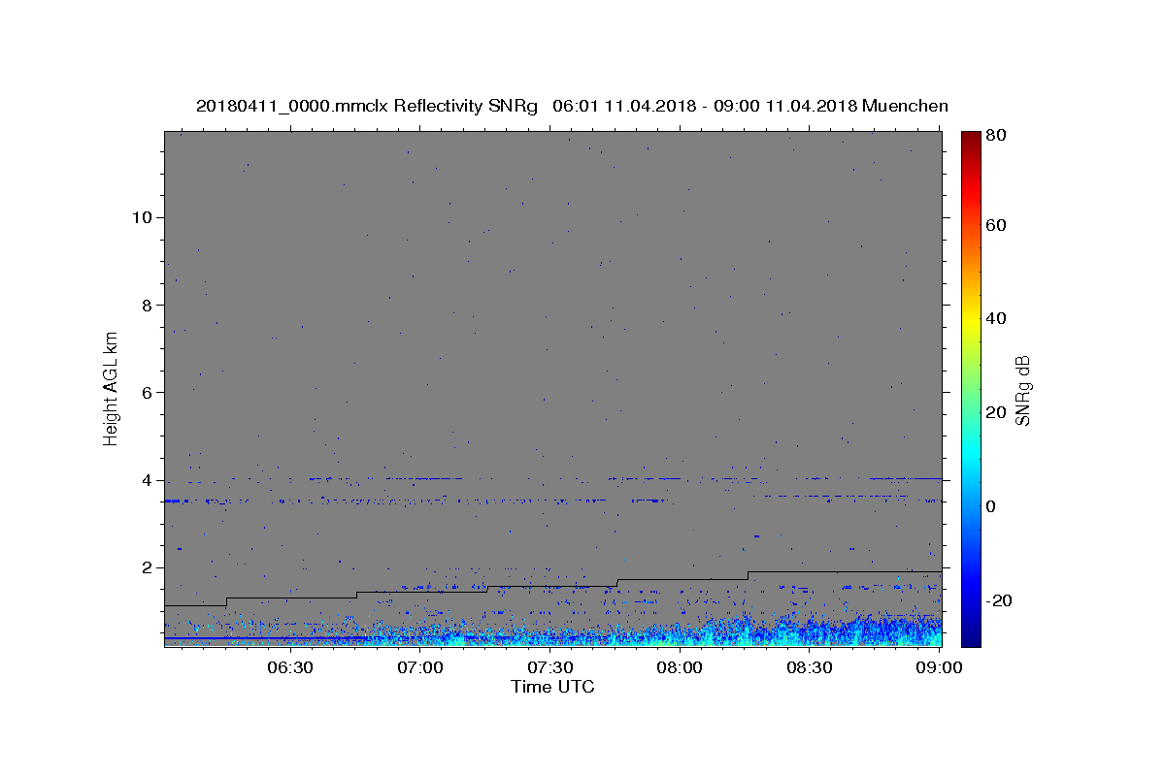Screen dimensions: 1165x776
Task: Click the 07:30 time tick label
Action: click(549, 667)
